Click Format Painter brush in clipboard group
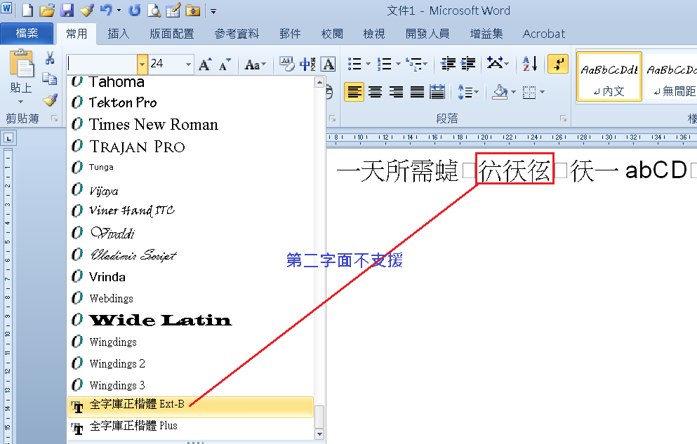 50,100
